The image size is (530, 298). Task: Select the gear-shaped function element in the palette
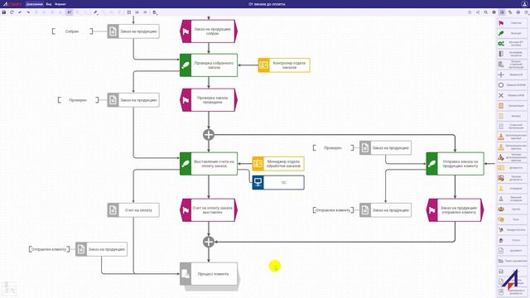click(x=512, y=44)
